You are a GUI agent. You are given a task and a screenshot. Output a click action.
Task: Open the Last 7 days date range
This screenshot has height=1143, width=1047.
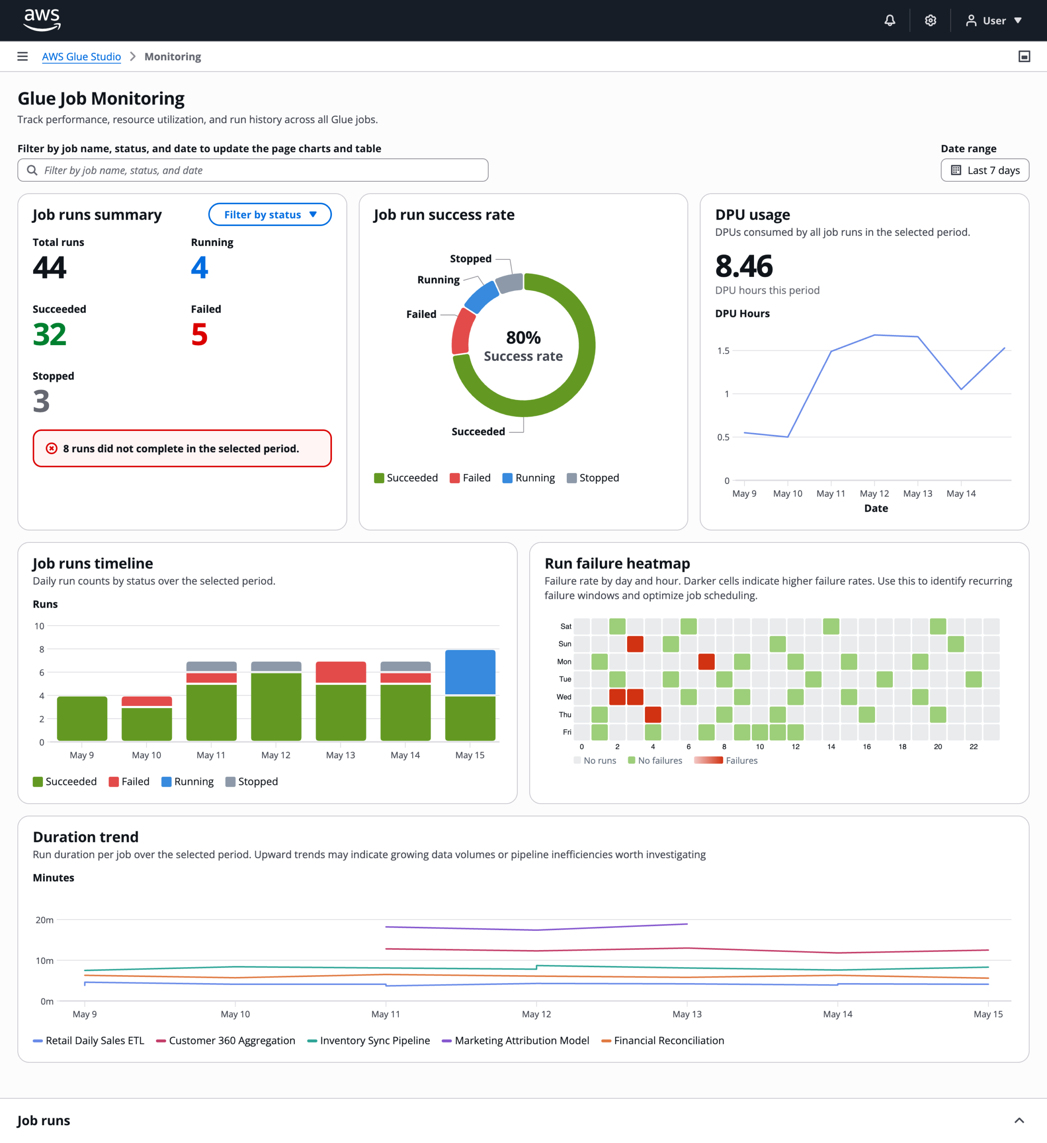984,170
